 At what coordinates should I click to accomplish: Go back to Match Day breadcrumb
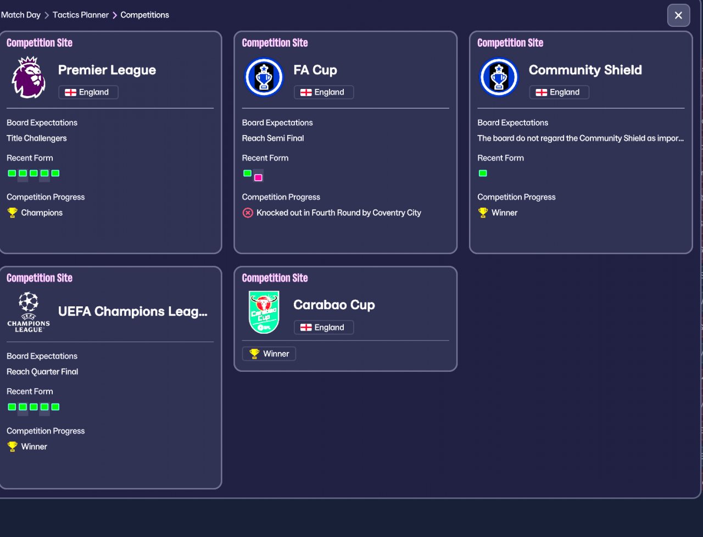[x=21, y=15]
